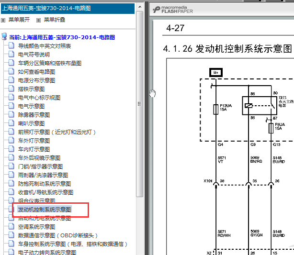Screen dimensions: 294x255
Task: Open 车内灯示意图
Action: point(34,149)
